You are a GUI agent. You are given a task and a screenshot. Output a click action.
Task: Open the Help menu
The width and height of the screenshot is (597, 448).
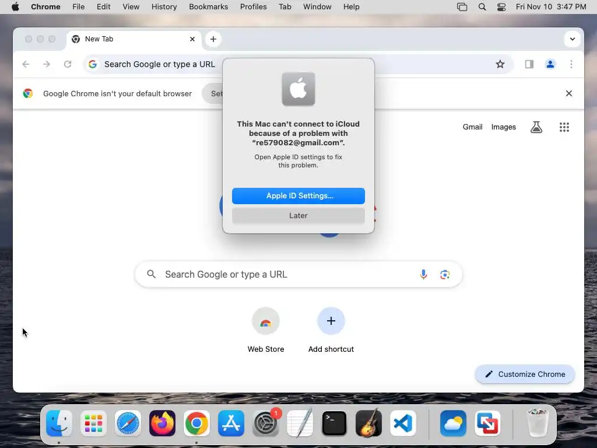coord(351,6)
